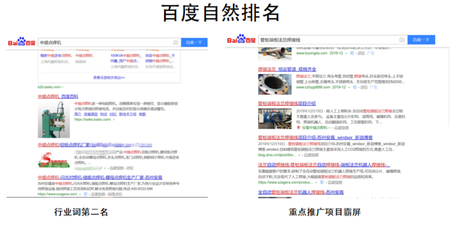Click 评价 on the www.czhygd688.com row
This screenshot has height=228, width=457.
(x=364, y=87)
